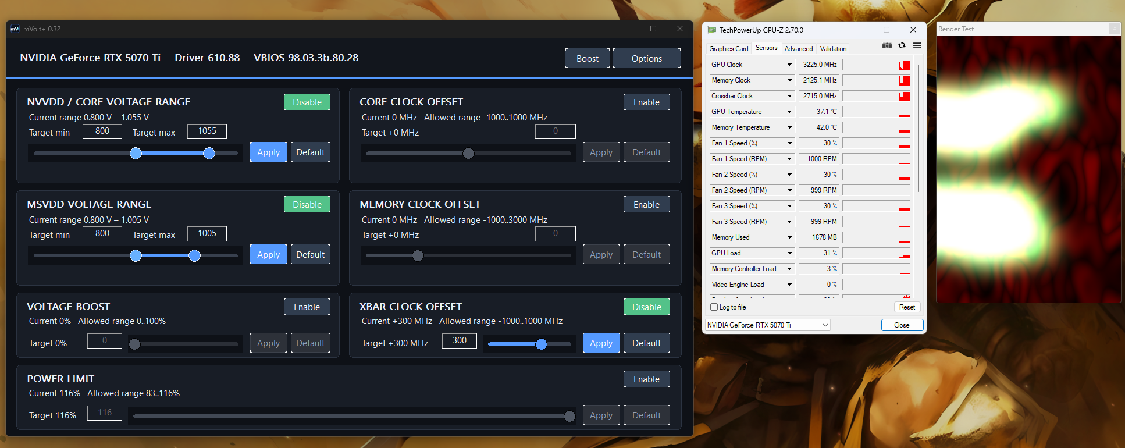Open the GPU Clock sensor dropdown

tap(789, 65)
